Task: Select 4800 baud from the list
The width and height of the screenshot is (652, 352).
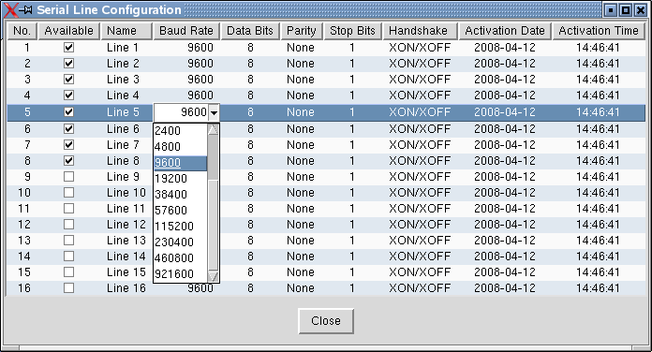Action: point(180,147)
